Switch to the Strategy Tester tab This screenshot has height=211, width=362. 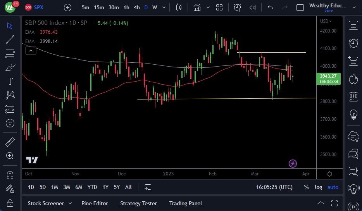[138, 203]
